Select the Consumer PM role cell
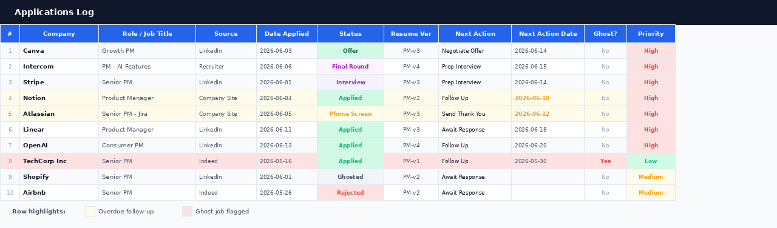Screen dimensions: 777x228 pyautogui.click(x=147, y=146)
